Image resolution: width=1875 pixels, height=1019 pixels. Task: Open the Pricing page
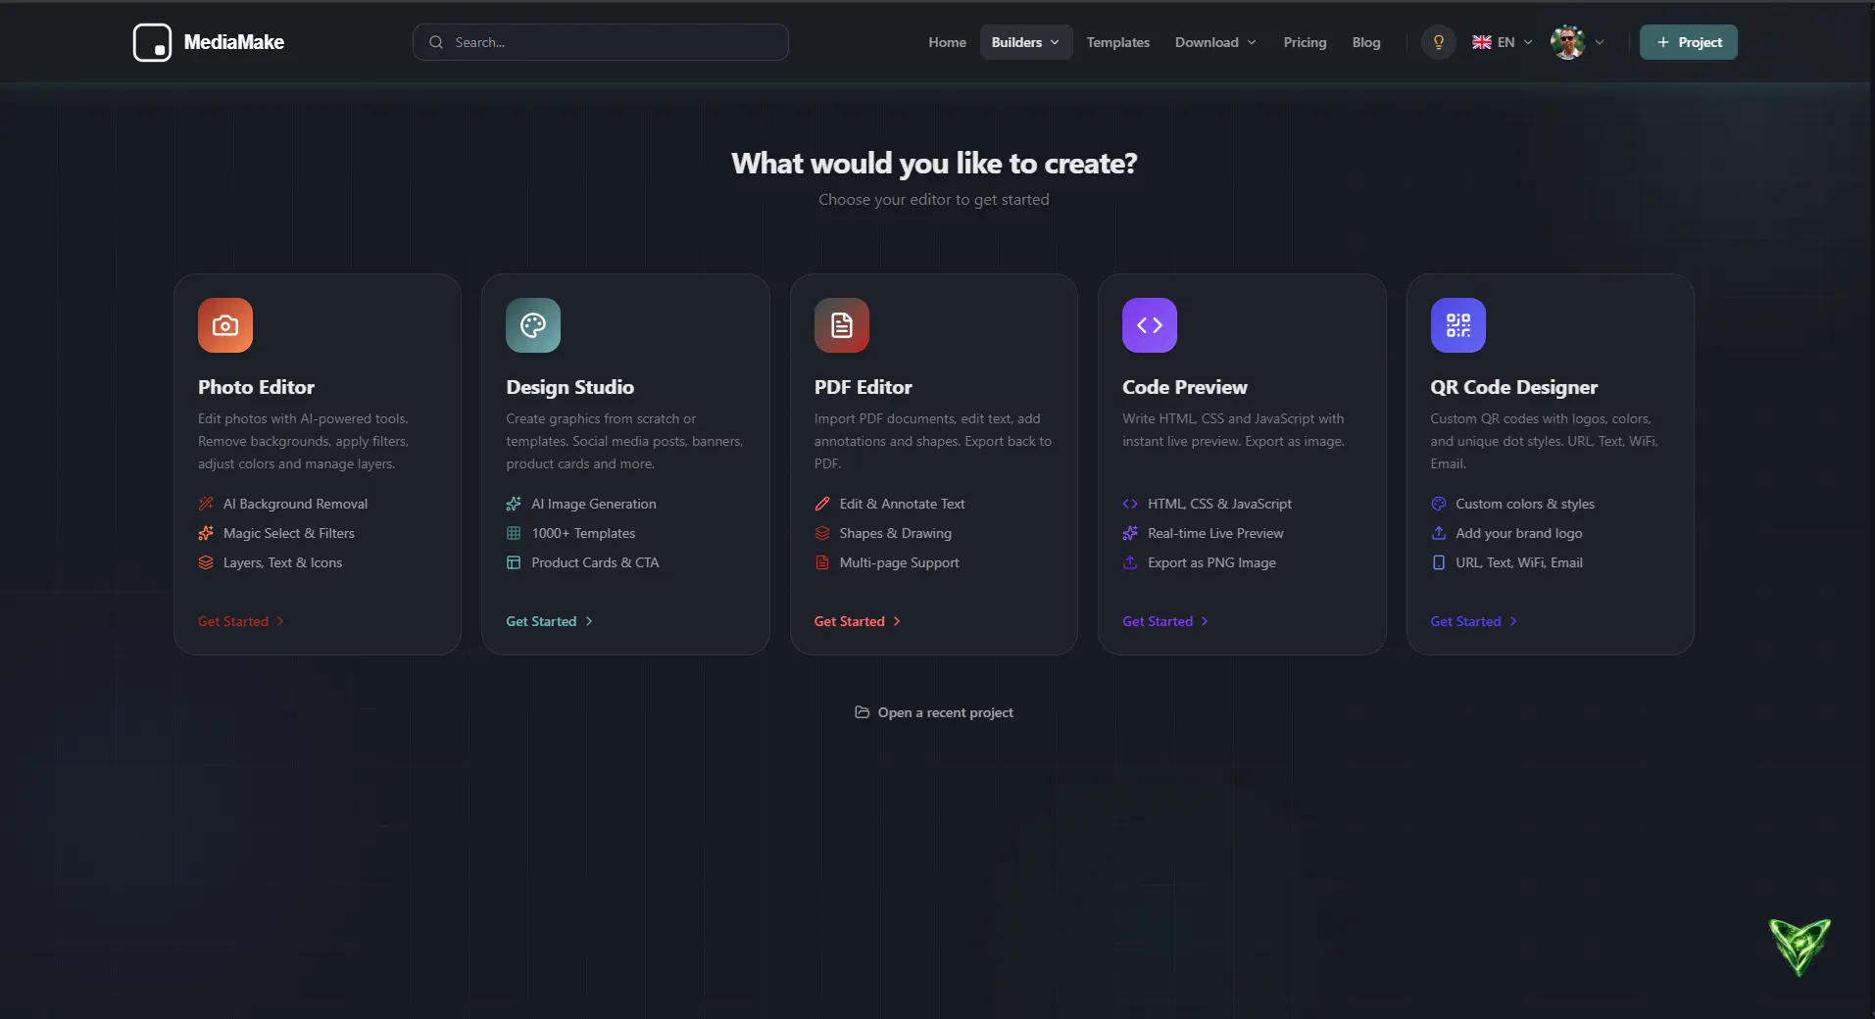pos(1305,42)
